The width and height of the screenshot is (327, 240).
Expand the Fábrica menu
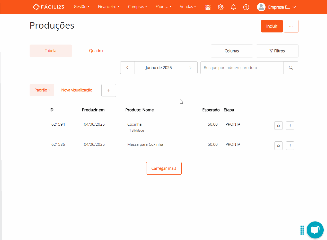point(163,7)
